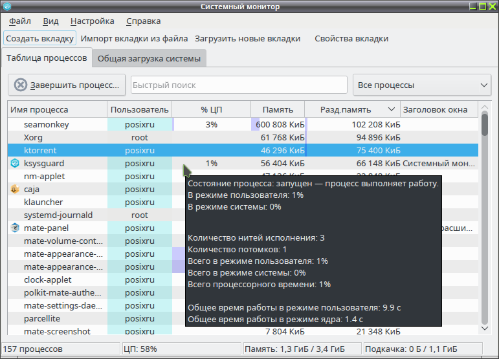Screen dimensions: 499x359
Task: Select the systemd-journald process
Action: pos(58,215)
